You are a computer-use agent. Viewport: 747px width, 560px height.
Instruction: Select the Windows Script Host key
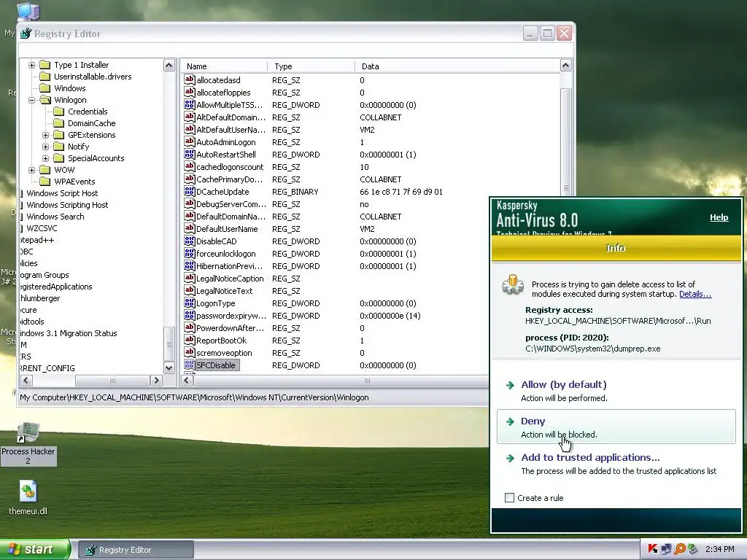[62, 192]
